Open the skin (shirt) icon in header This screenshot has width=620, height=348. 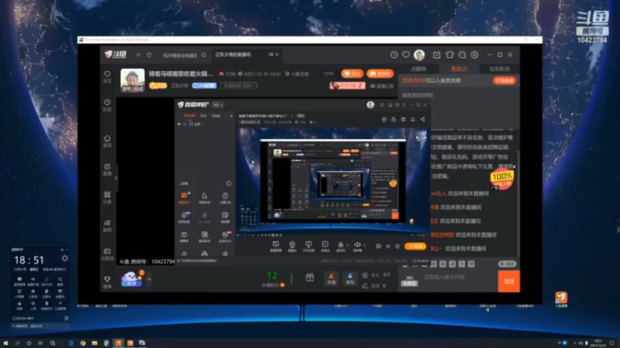[x=449, y=55]
